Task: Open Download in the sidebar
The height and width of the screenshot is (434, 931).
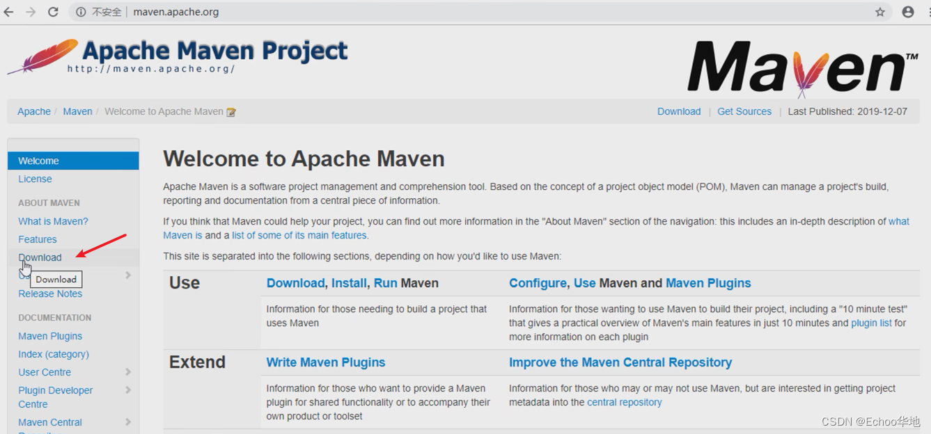Action: click(x=40, y=257)
